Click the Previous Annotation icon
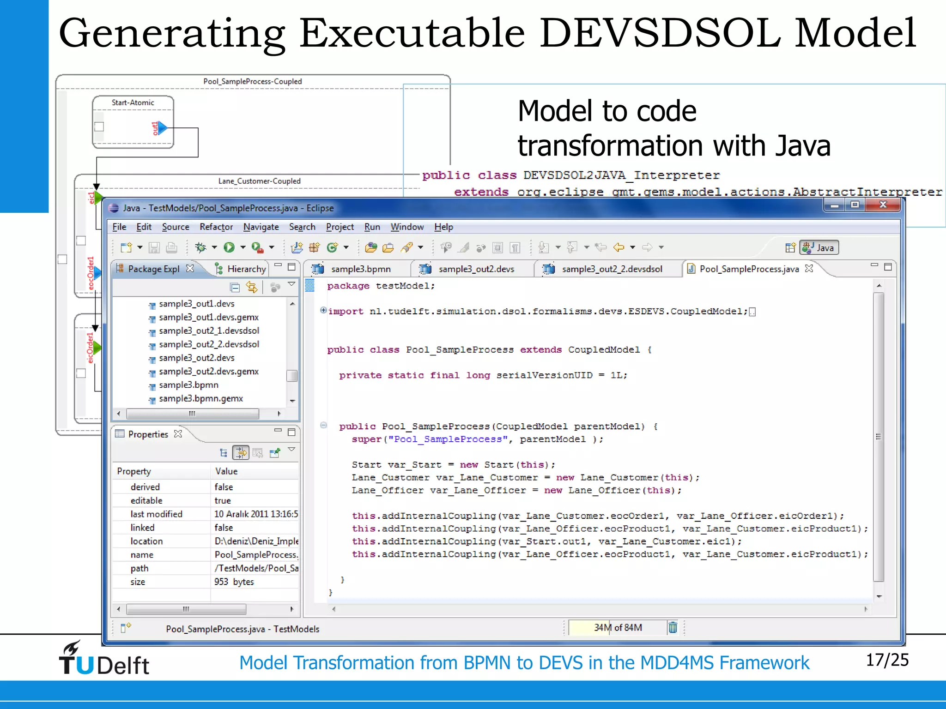946x709 pixels. [572, 248]
